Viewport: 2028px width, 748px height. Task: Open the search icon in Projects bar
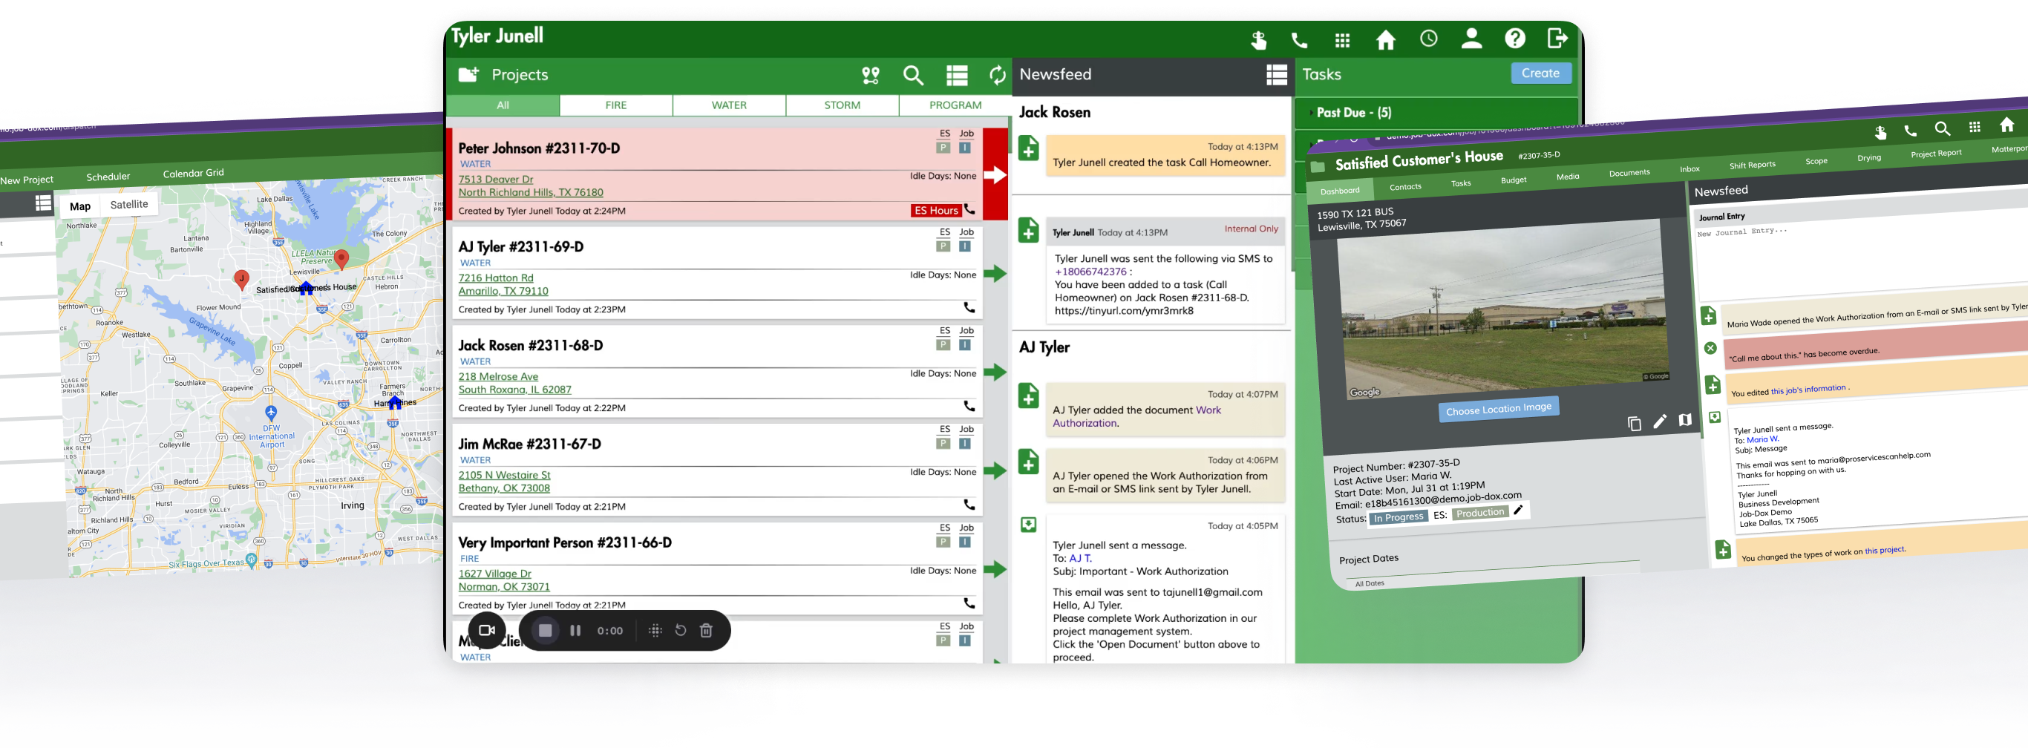tap(913, 76)
